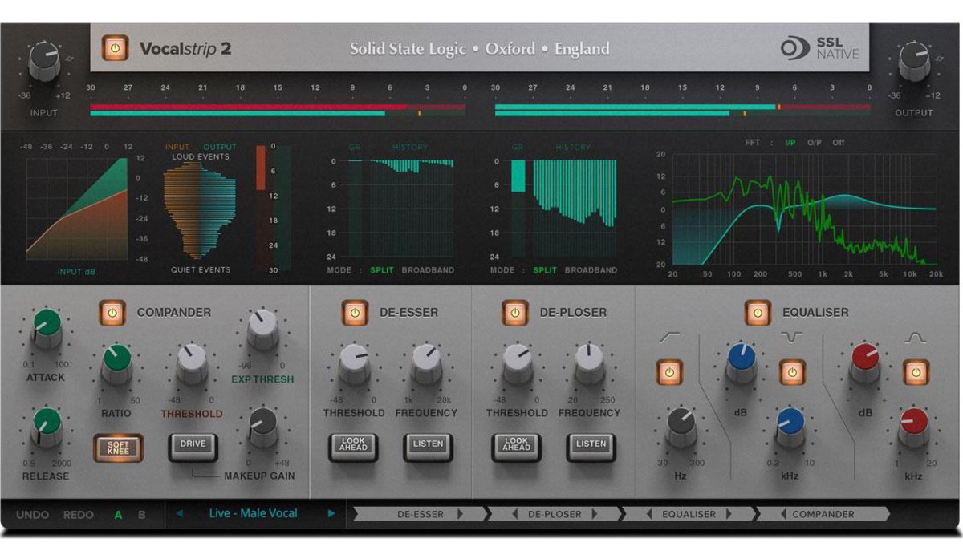
Task: Set De-esser mode to Broadband
Action: pyautogui.click(x=428, y=270)
